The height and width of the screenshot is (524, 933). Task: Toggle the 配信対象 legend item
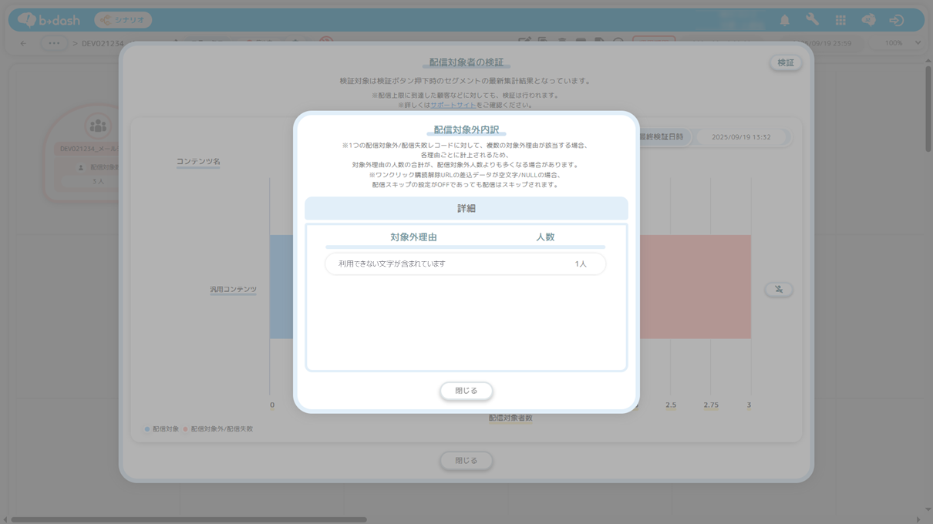(x=161, y=429)
